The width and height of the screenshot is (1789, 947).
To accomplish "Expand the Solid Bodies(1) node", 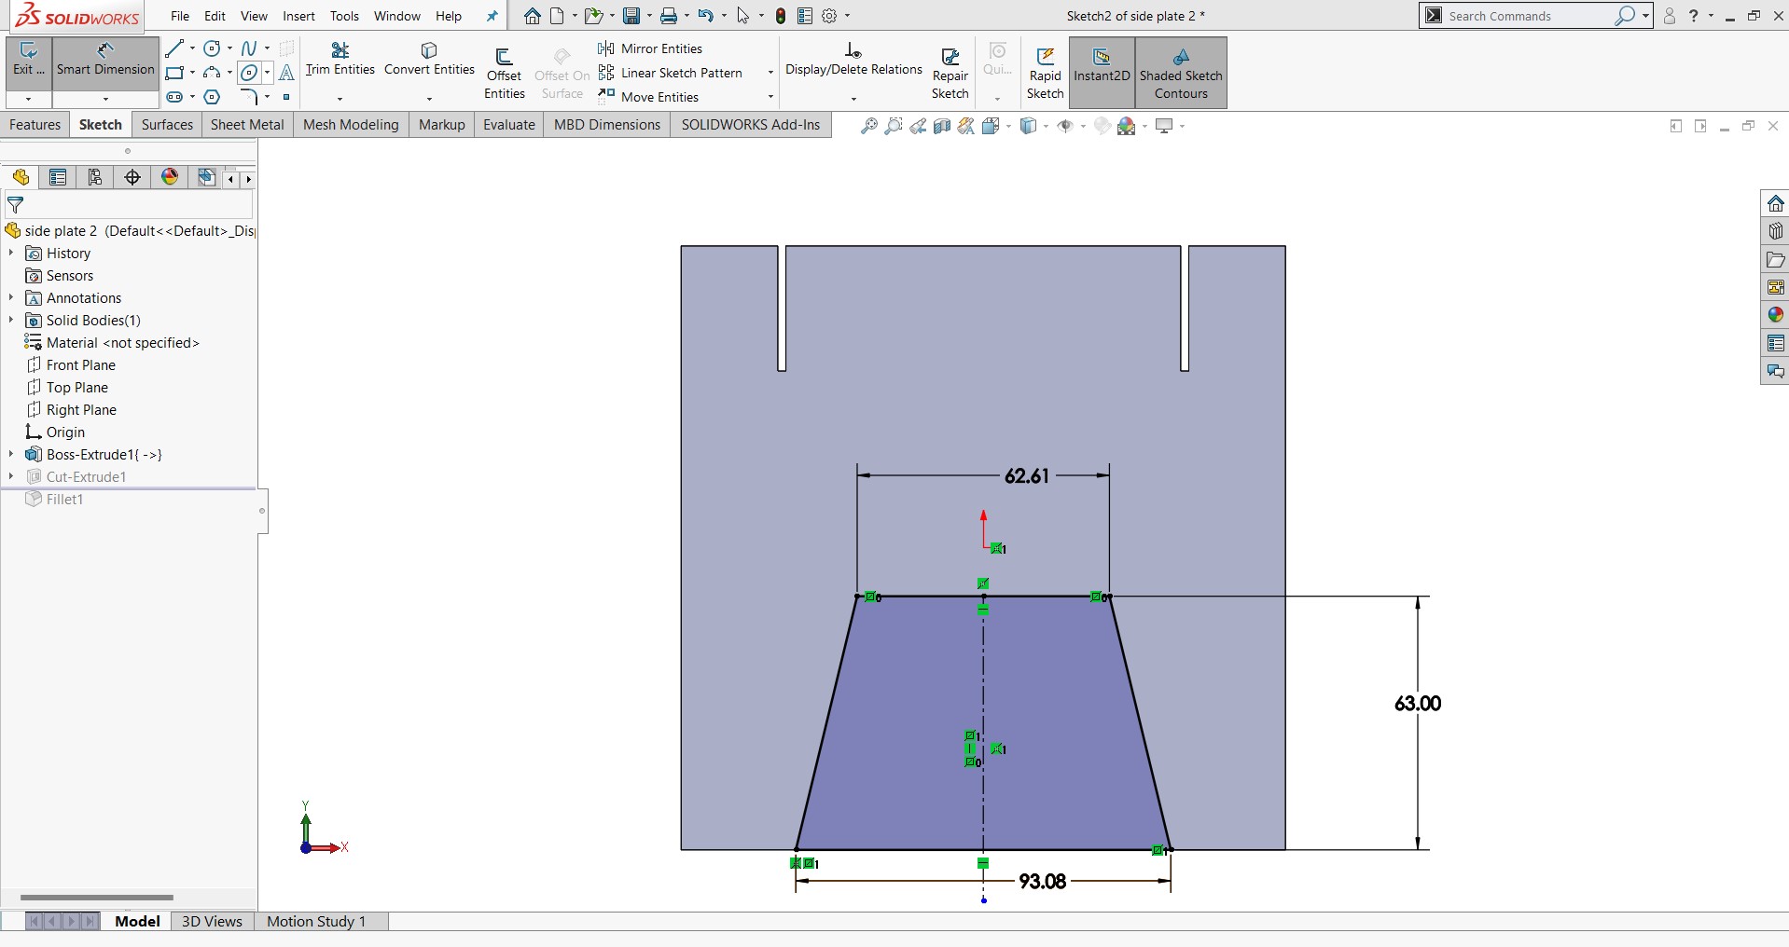I will (x=11, y=320).
